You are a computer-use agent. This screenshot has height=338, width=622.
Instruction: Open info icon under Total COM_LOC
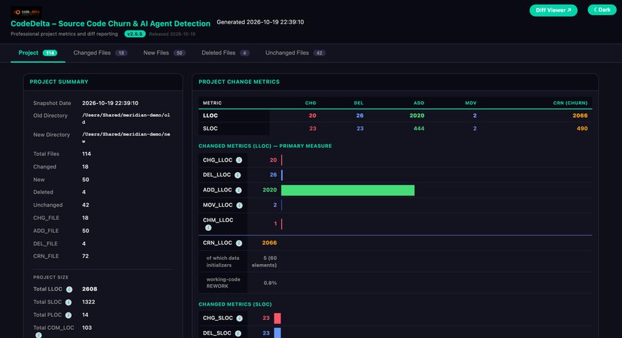coord(39,335)
